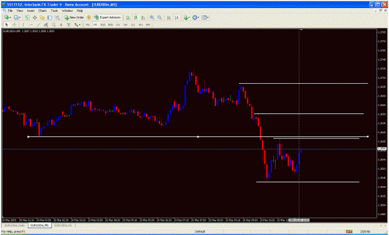Select the EURUSDm,M5 chart tab

(39, 225)
